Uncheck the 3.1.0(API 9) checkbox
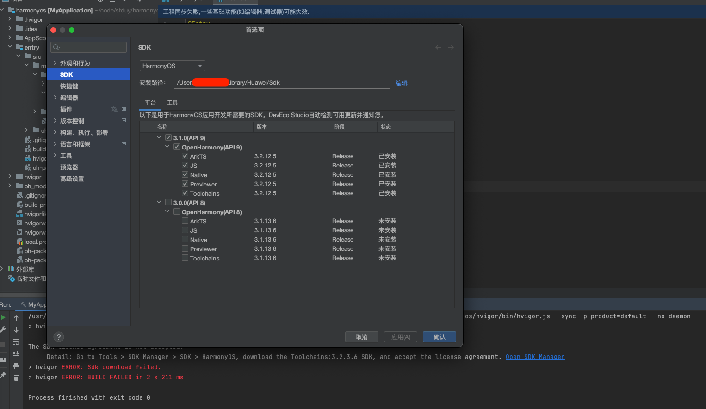The height and width of the screenshot is (409, 706). pos(168,137)
